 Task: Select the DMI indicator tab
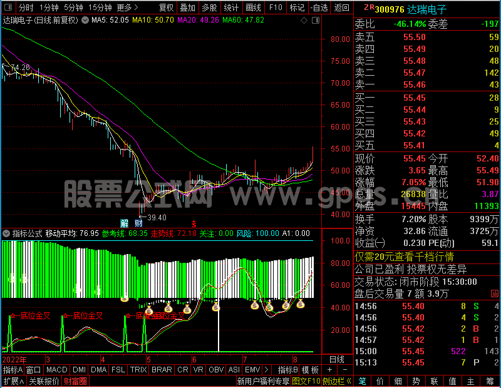79,370
